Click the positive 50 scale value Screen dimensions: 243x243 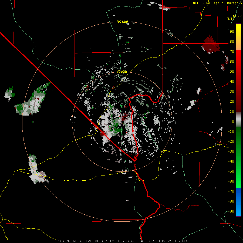(x=232, y=72)
